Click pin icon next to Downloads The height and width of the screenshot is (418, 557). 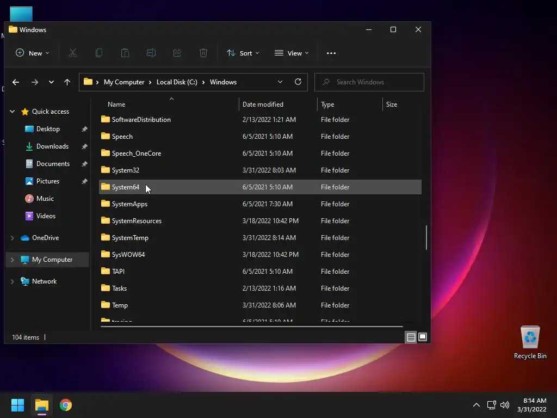tap(84, 146)
